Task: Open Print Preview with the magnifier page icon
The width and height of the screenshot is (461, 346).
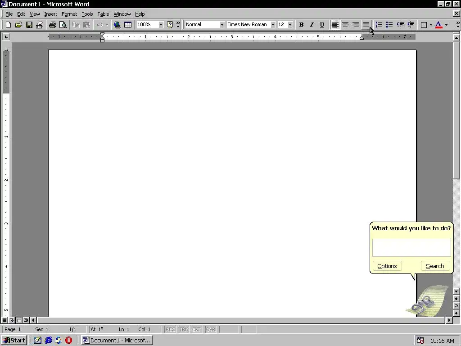Action: [63, 25]
